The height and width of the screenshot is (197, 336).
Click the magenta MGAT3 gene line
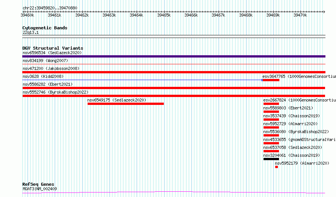(174, 192)
